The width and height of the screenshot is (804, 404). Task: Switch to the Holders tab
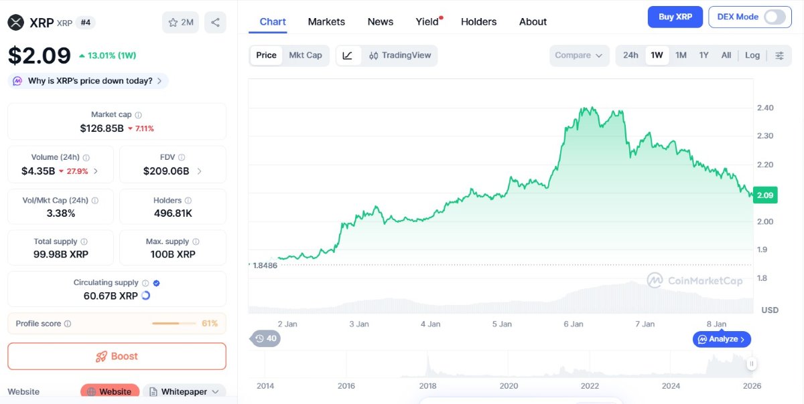tap(479, 21)
